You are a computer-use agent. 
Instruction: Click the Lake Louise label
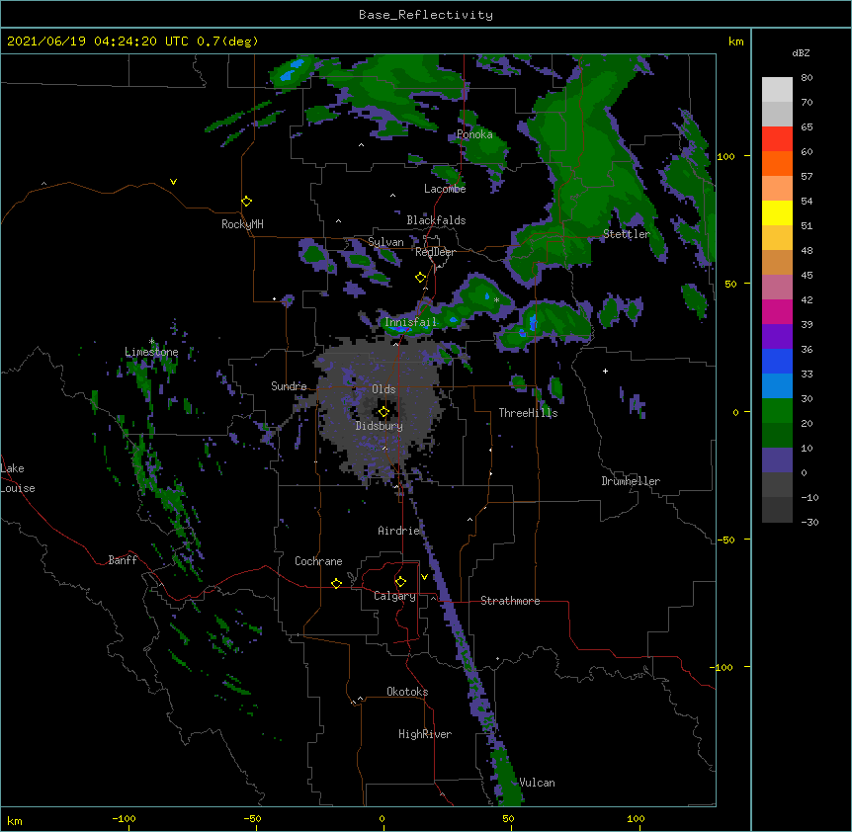[18, 478]
